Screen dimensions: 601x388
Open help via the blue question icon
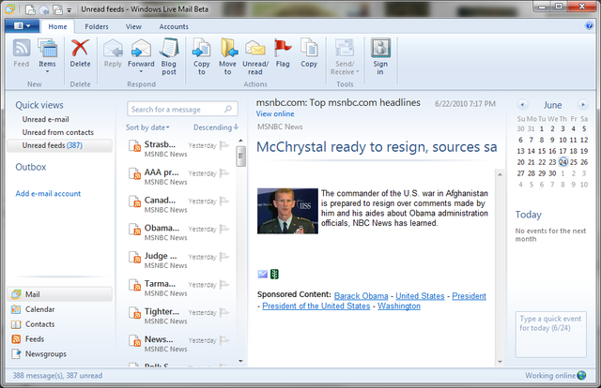[x=589, y=25]
